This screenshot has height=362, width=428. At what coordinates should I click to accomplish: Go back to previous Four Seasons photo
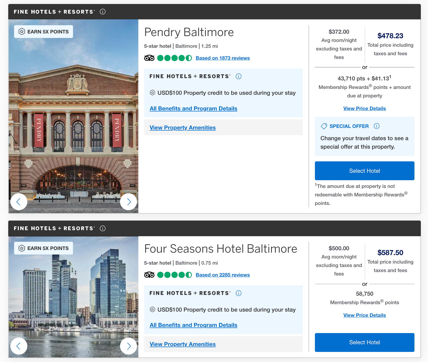19,346
